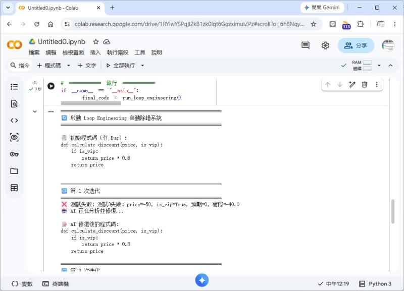Add a new code cell
Screen dimensions: 404x291
[49, 66]
